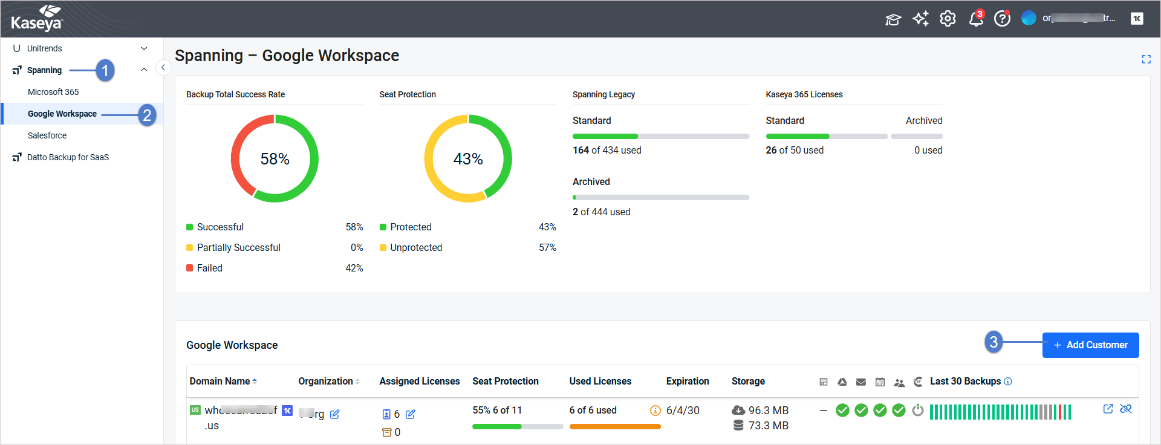Click the Kaseya 365 Standard usage bar

coord(827,137)
